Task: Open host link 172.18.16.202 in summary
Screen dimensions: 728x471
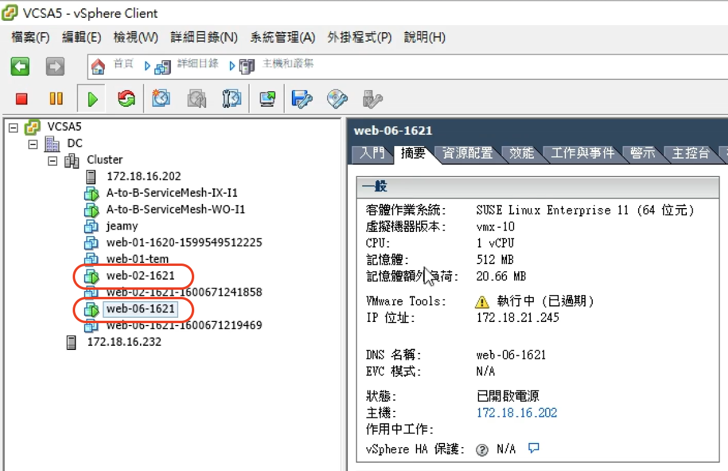Action: 517,413
